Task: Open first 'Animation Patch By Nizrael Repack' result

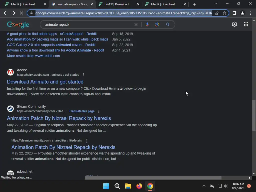Action: [59, 118]
